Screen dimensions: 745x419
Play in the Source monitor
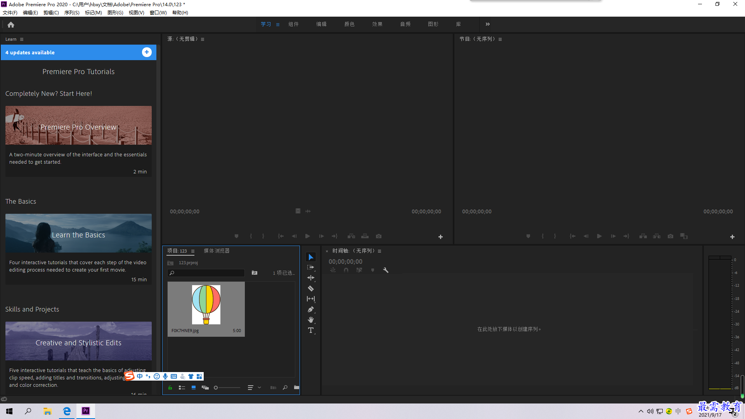(308, 236)
